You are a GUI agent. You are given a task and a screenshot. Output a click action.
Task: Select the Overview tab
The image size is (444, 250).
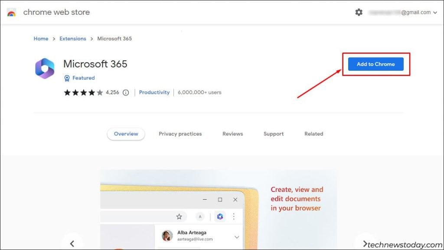[x=126, y=134]
